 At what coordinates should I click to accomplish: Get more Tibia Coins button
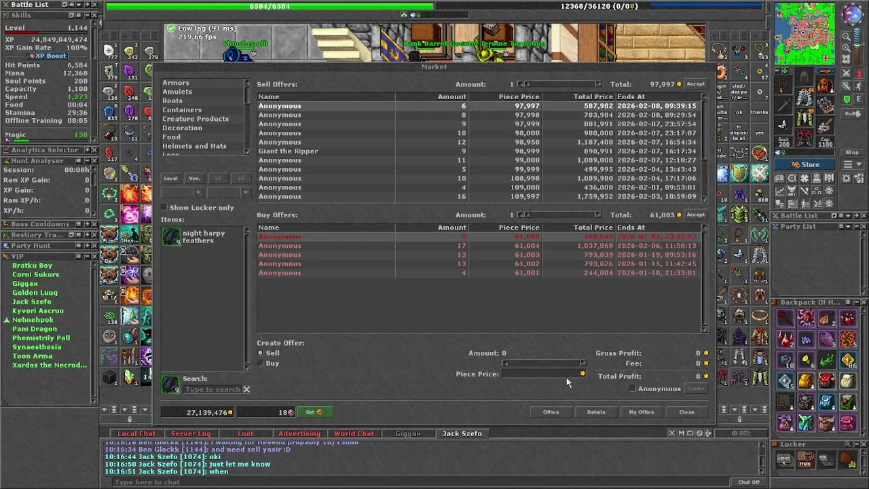tap(314, 412)
